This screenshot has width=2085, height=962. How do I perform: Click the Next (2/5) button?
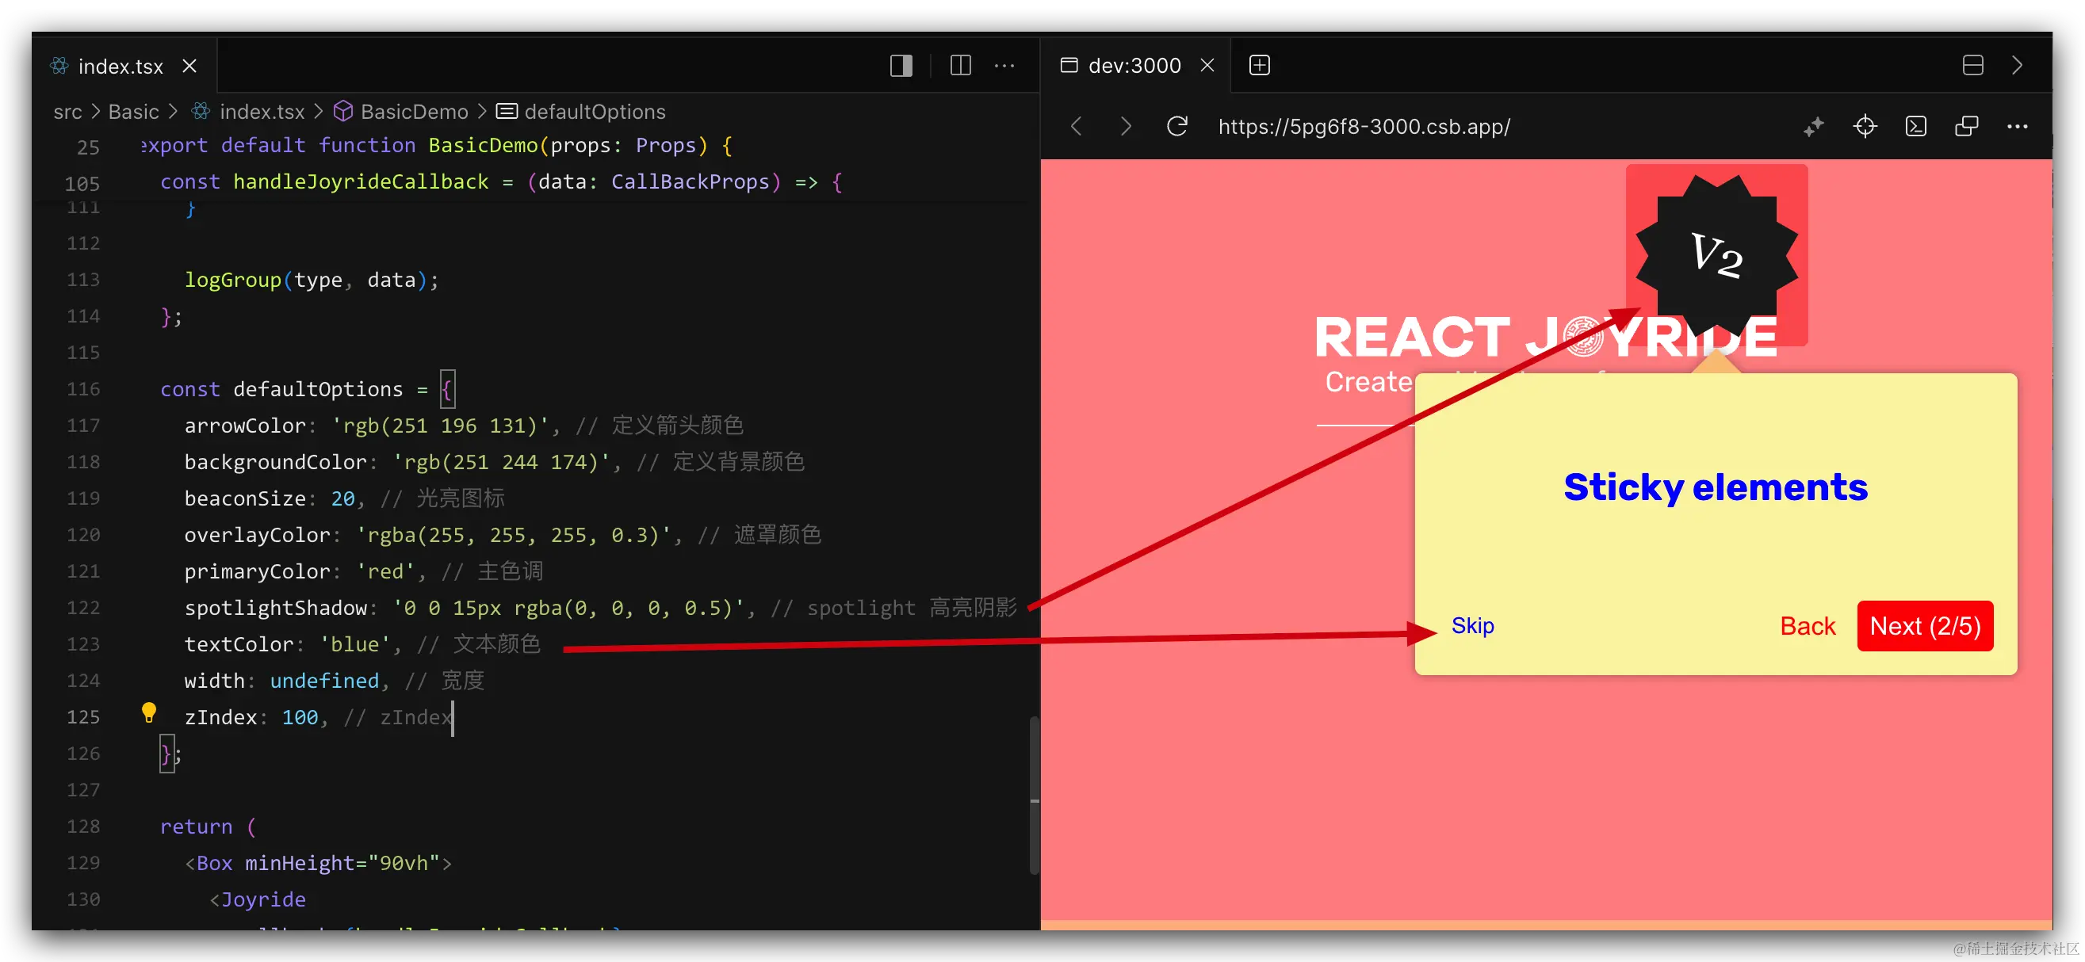tap(1925, 625)
